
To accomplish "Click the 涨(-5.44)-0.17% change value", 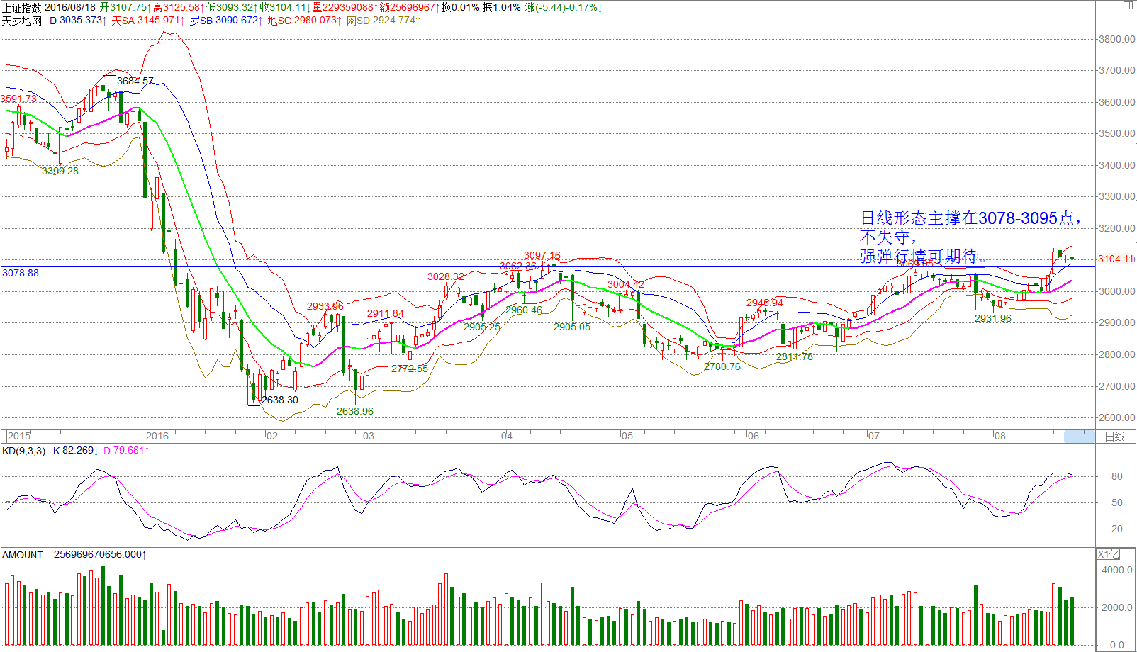I will (564, 7).
